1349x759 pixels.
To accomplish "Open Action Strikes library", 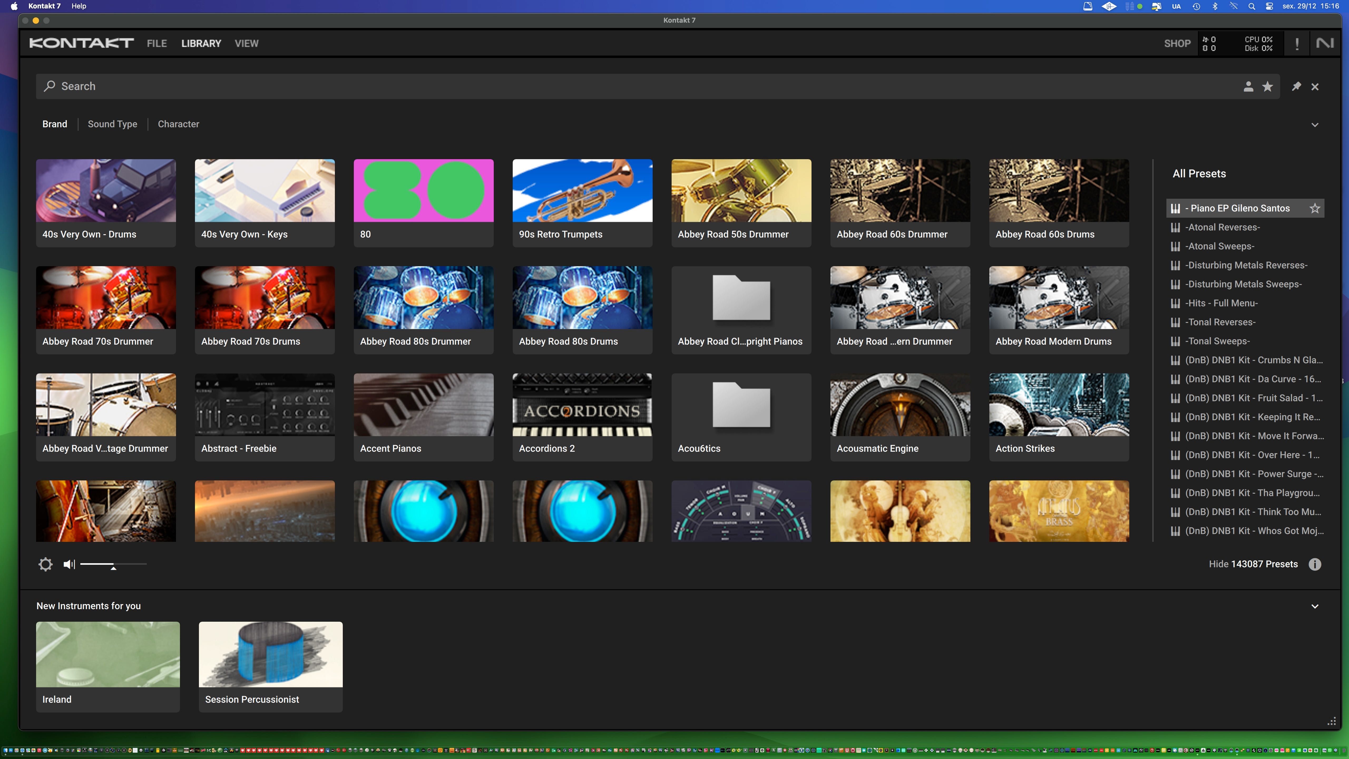I will coord(1059,417).
